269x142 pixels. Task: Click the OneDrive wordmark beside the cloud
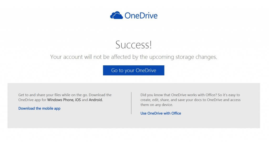141,15
